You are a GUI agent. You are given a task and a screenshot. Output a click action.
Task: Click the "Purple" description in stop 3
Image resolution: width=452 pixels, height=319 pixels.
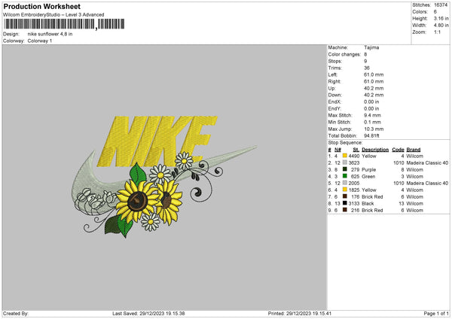tap(368, 169)
